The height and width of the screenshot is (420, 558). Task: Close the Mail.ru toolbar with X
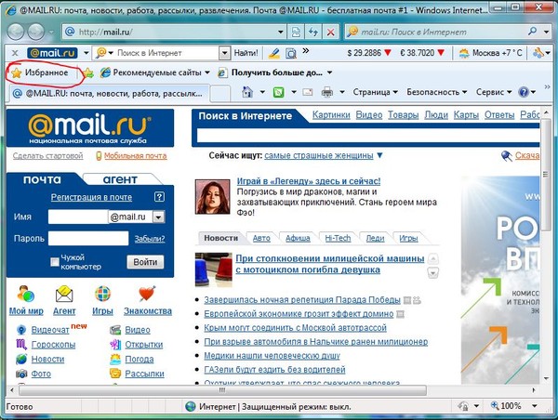15,53
